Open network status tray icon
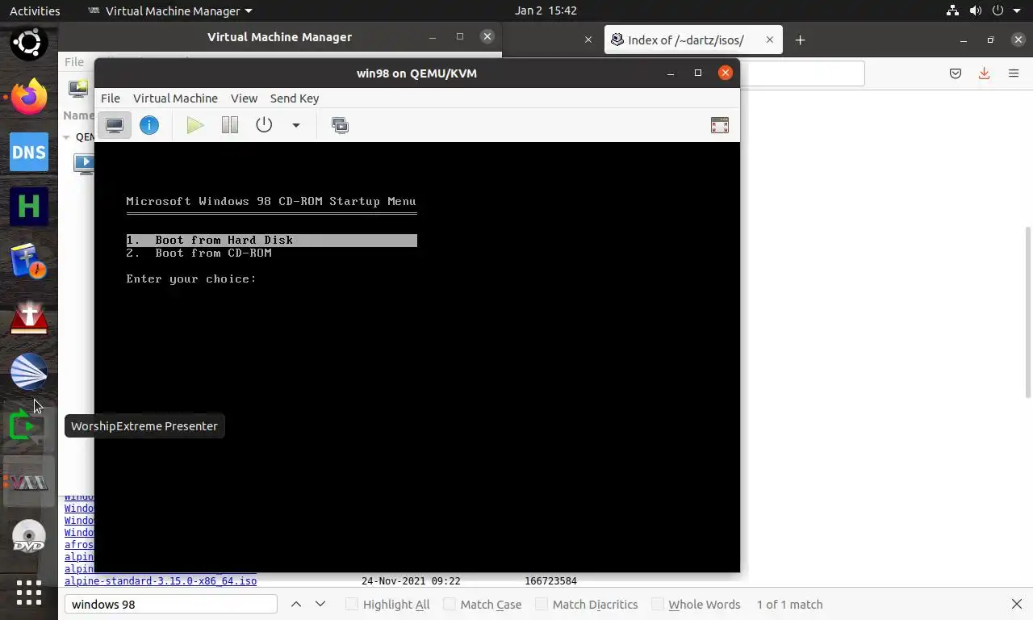This screenshot has width=1033, height=620. [953, 10]
